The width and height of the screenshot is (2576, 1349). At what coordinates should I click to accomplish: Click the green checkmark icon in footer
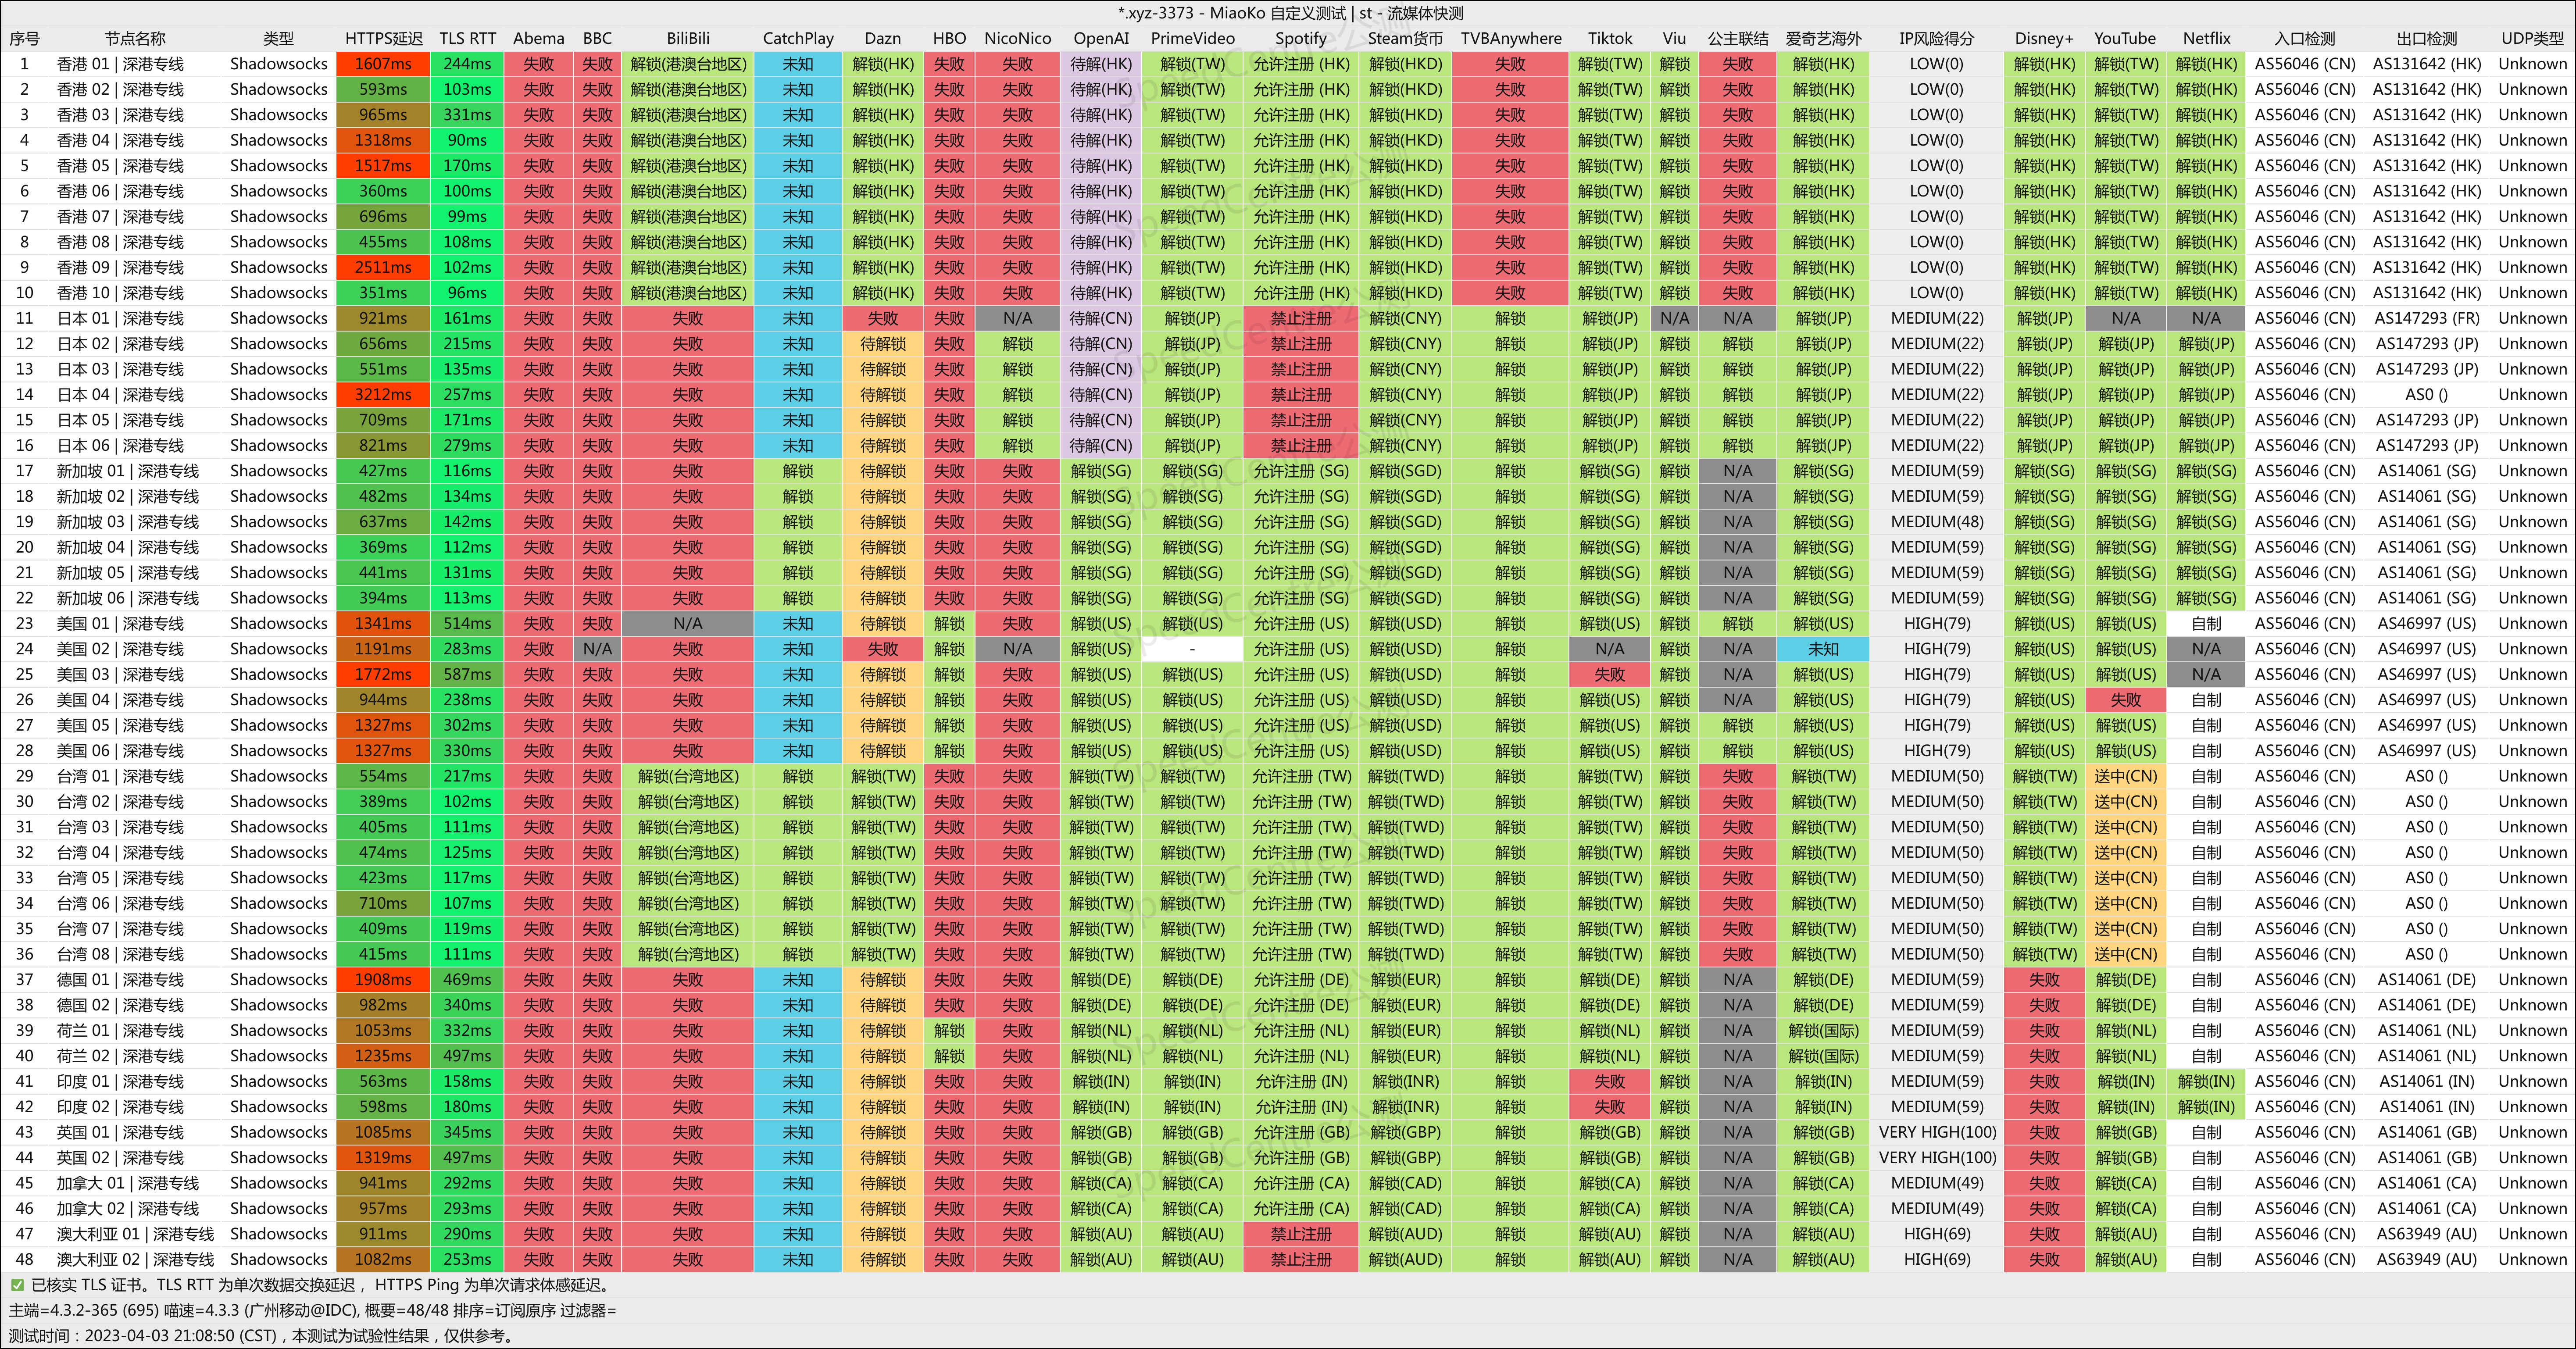[x=17, y=1285]
